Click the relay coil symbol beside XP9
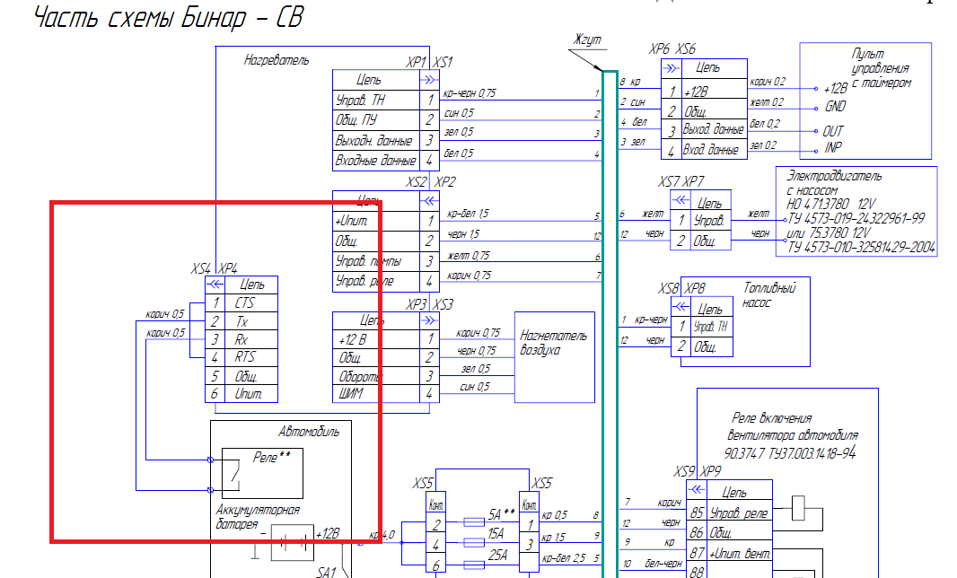 point(798,508)
